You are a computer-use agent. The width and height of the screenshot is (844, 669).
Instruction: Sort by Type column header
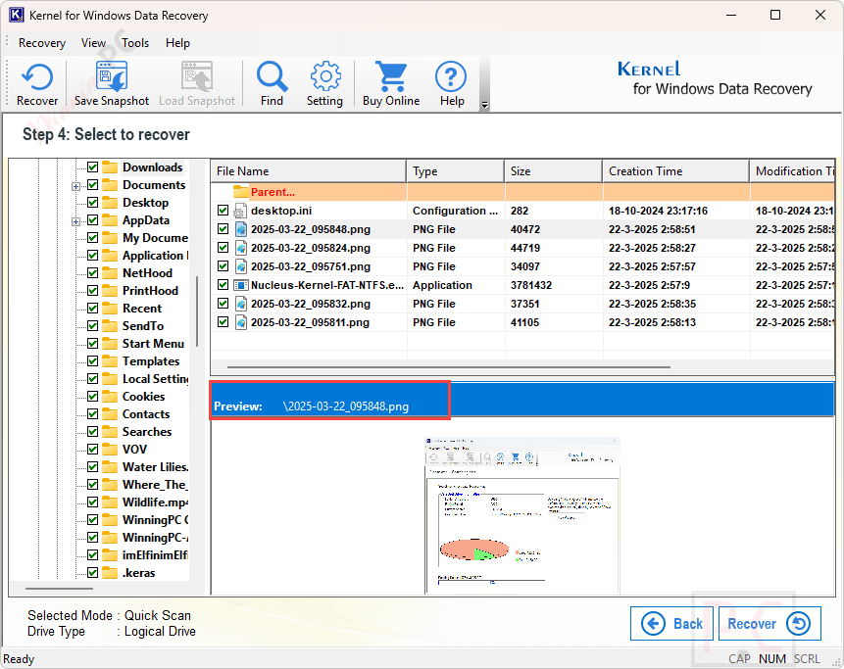(456, 171)
